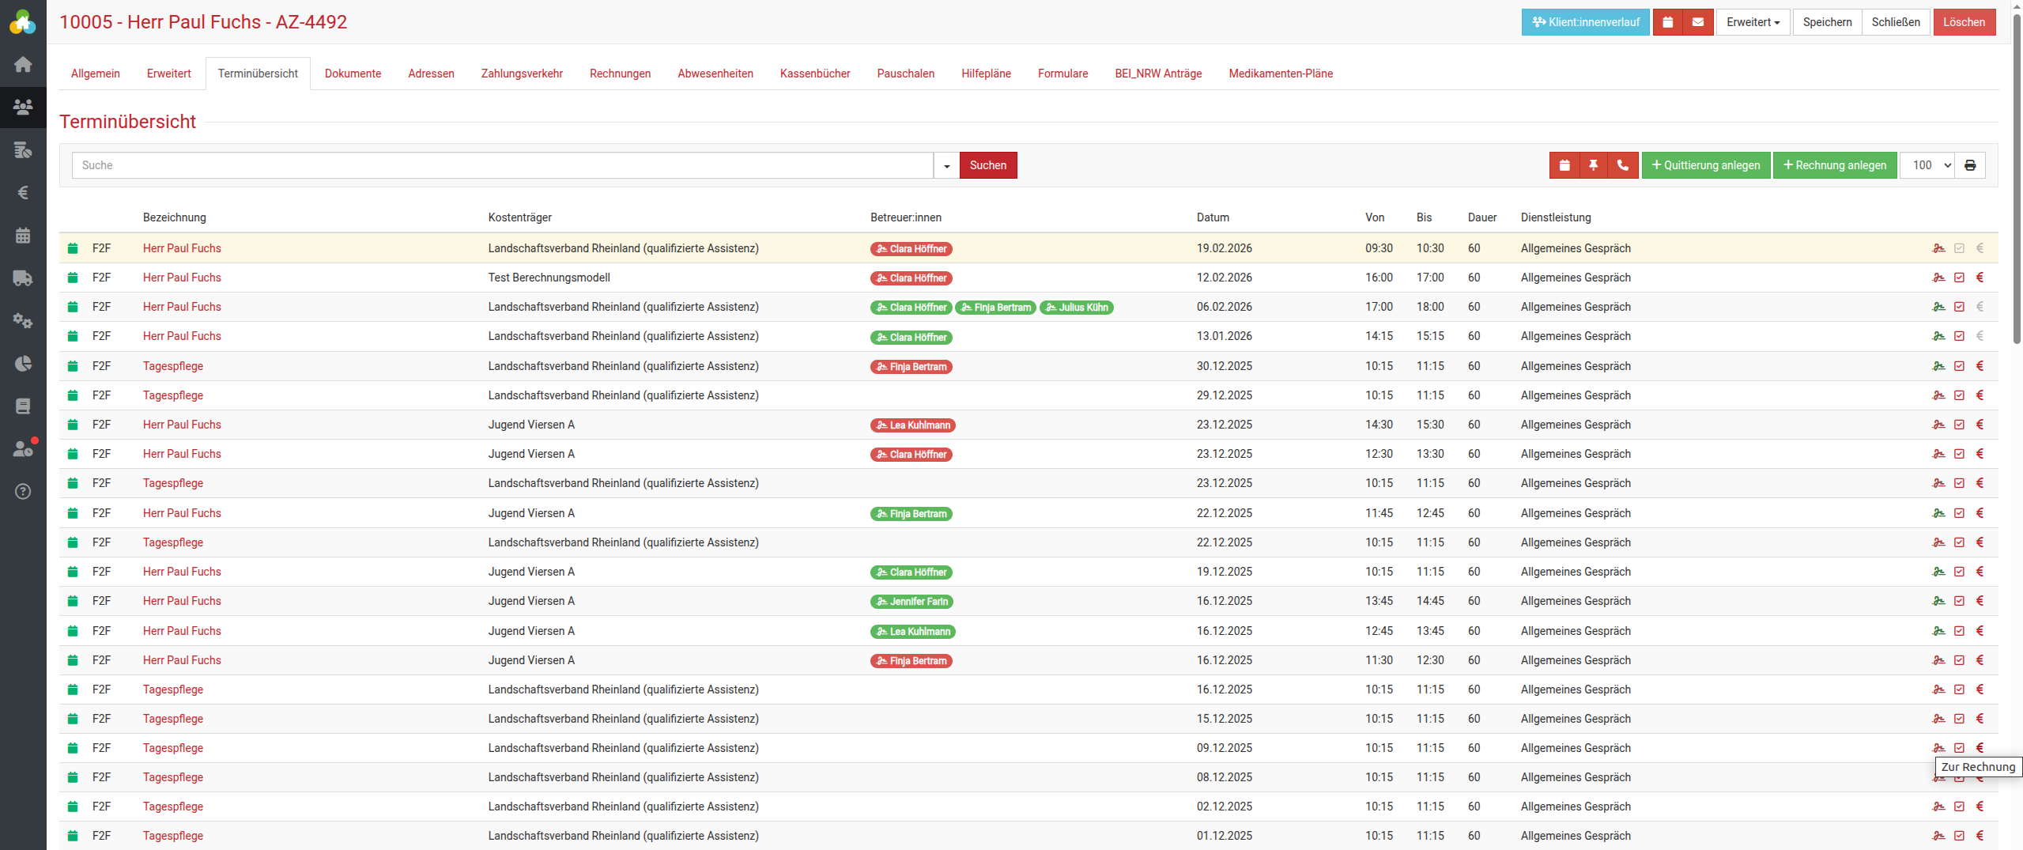Click the red envelope mail icon
2023x850 pixels.
click(x=1698, y=22)
